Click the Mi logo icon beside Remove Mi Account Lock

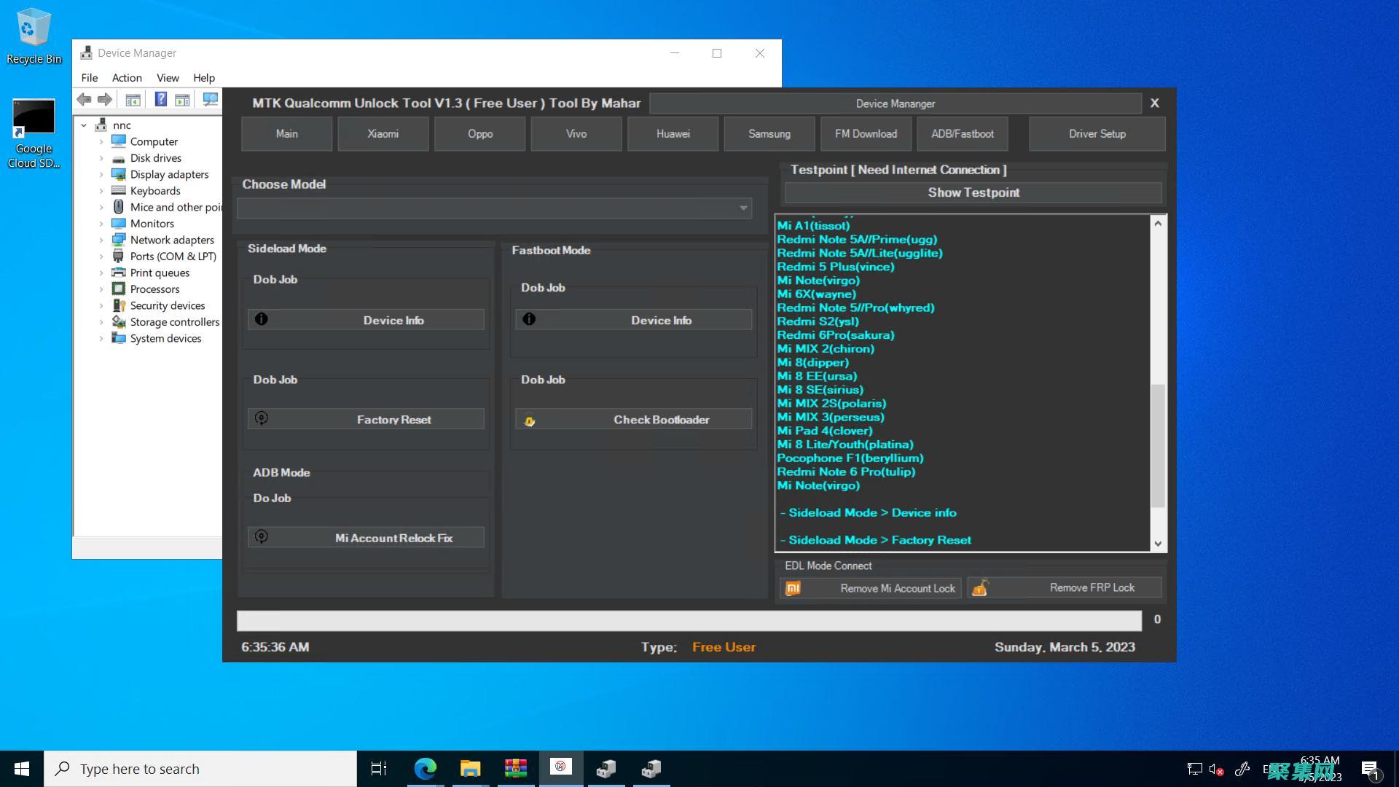pyautogui.click(x=793, y=588)
